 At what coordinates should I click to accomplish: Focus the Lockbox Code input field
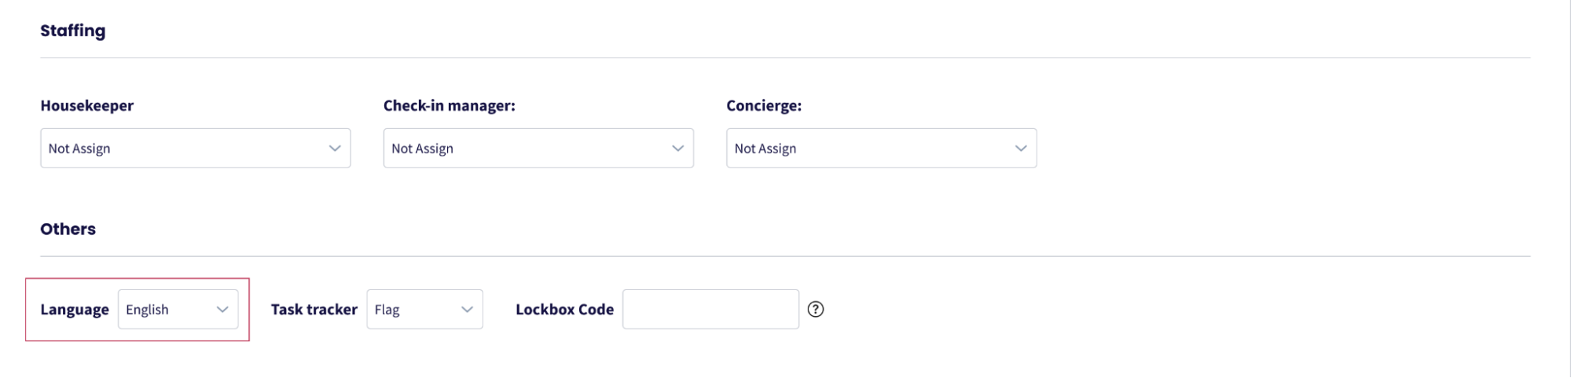pos(710,310)
